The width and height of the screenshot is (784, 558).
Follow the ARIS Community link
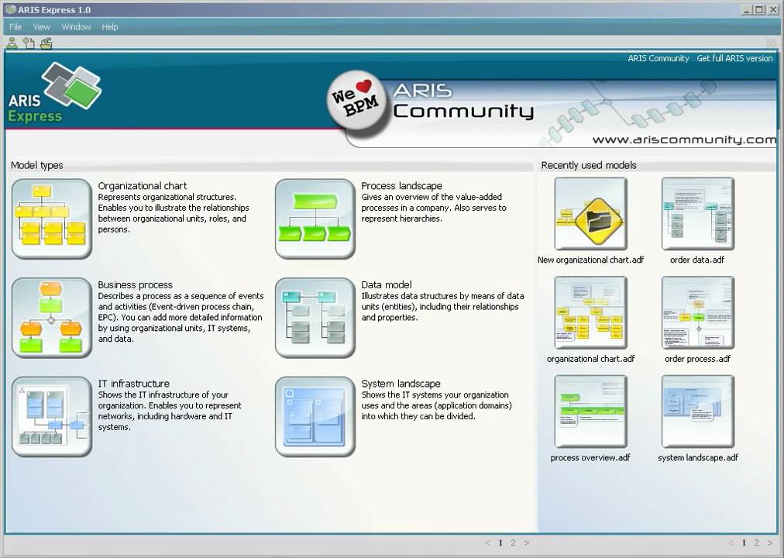[658, 58]
